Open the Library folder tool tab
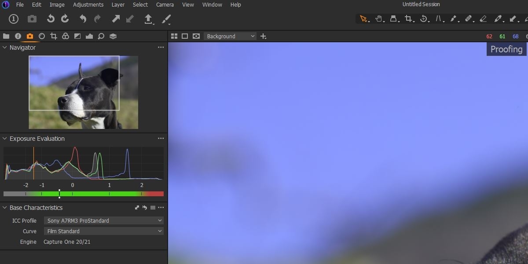 tap(6, 36)
